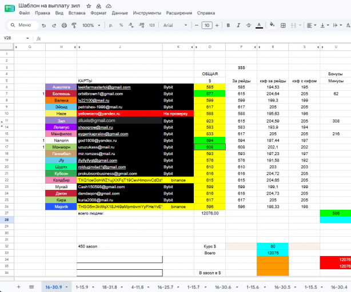Click the fill color bucket icon

(x=272, y=25)
